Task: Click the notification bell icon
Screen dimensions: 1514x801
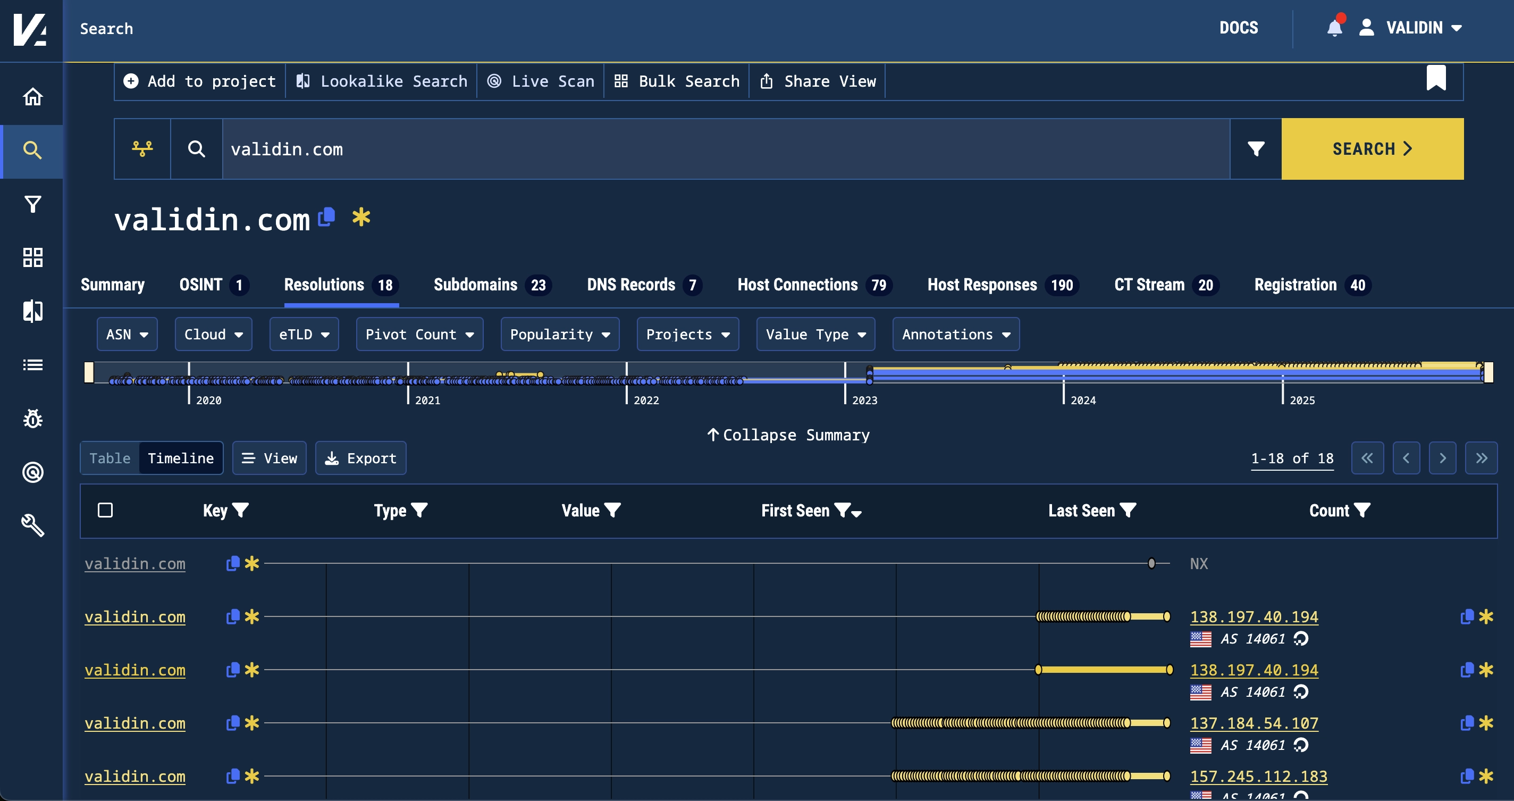Action: 1334,28
